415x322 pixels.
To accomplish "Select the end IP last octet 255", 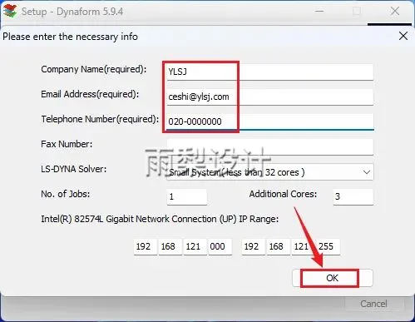I will click(328, 246).
